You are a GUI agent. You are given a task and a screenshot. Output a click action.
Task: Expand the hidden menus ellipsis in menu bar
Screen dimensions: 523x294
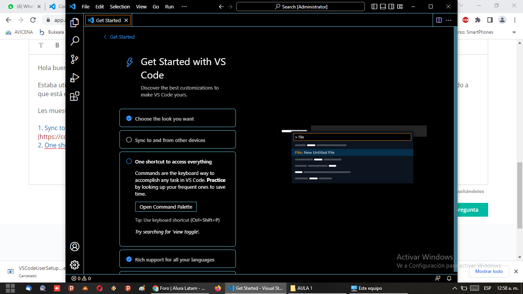184,7
